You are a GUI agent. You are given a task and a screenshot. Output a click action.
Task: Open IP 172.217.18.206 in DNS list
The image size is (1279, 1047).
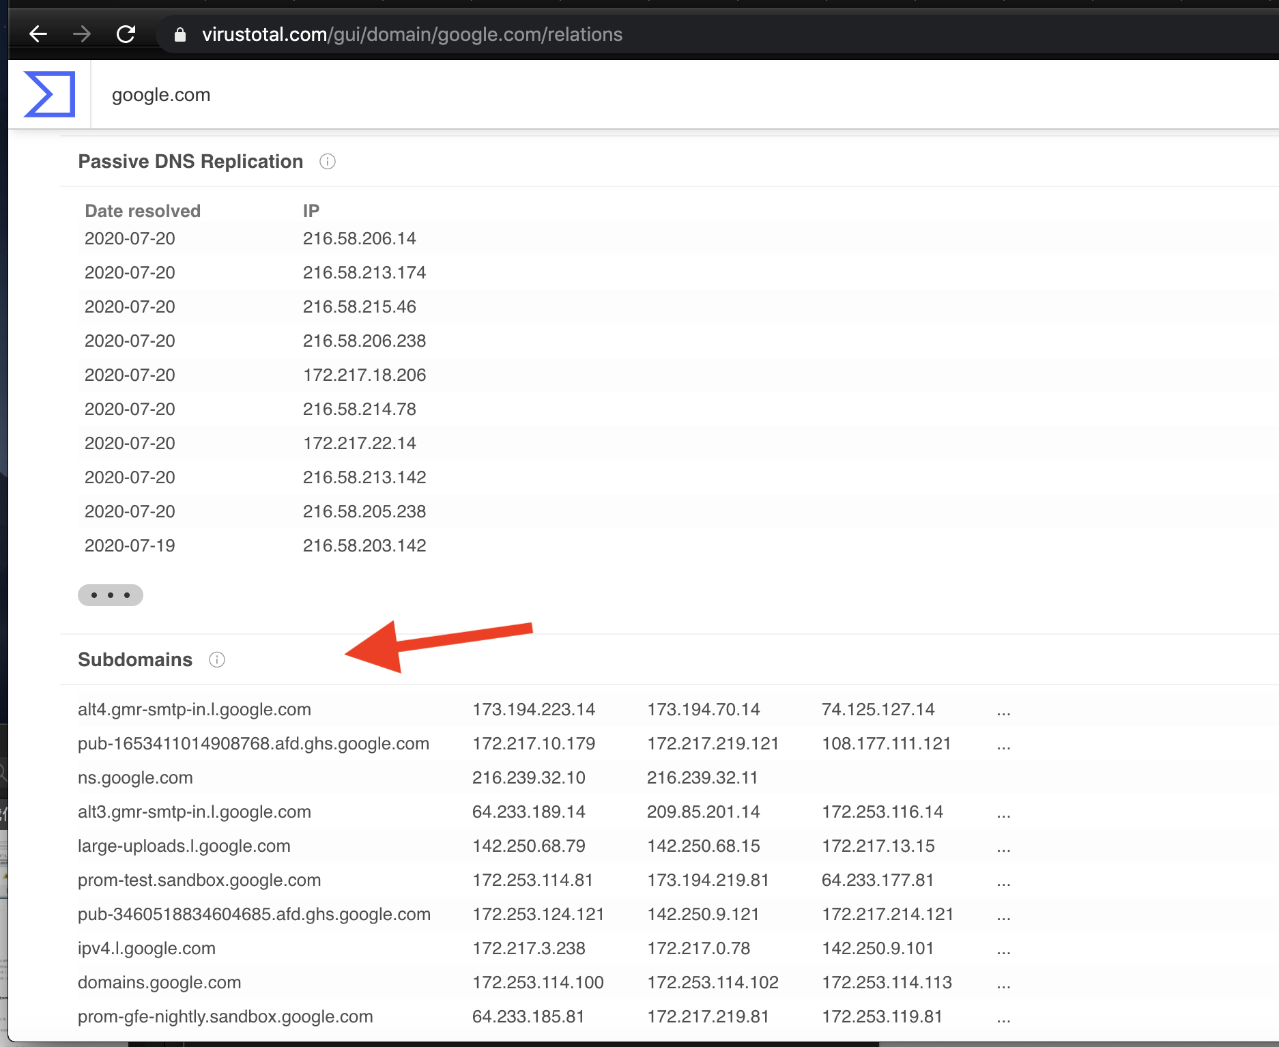(364, 375)
